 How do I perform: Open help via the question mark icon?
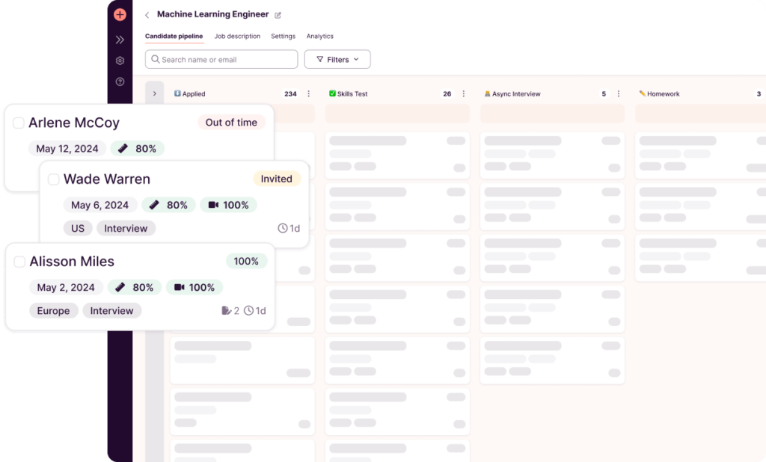(120, 82)
